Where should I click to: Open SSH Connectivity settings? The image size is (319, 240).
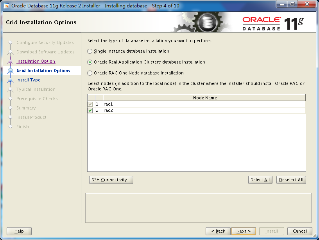click(x=111, y=180)
